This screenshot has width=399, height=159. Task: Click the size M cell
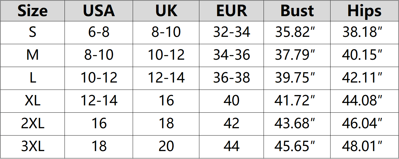coord(33,55)
